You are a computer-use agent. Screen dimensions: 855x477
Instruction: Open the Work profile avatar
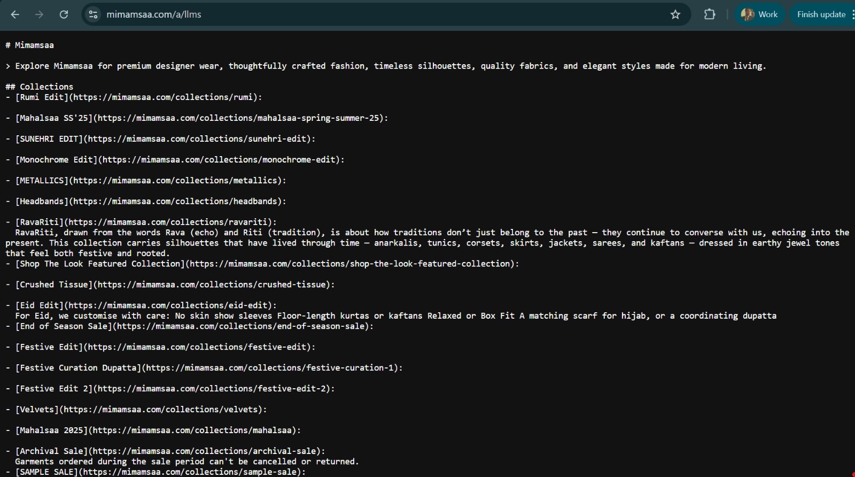click(x=759, y=14)
